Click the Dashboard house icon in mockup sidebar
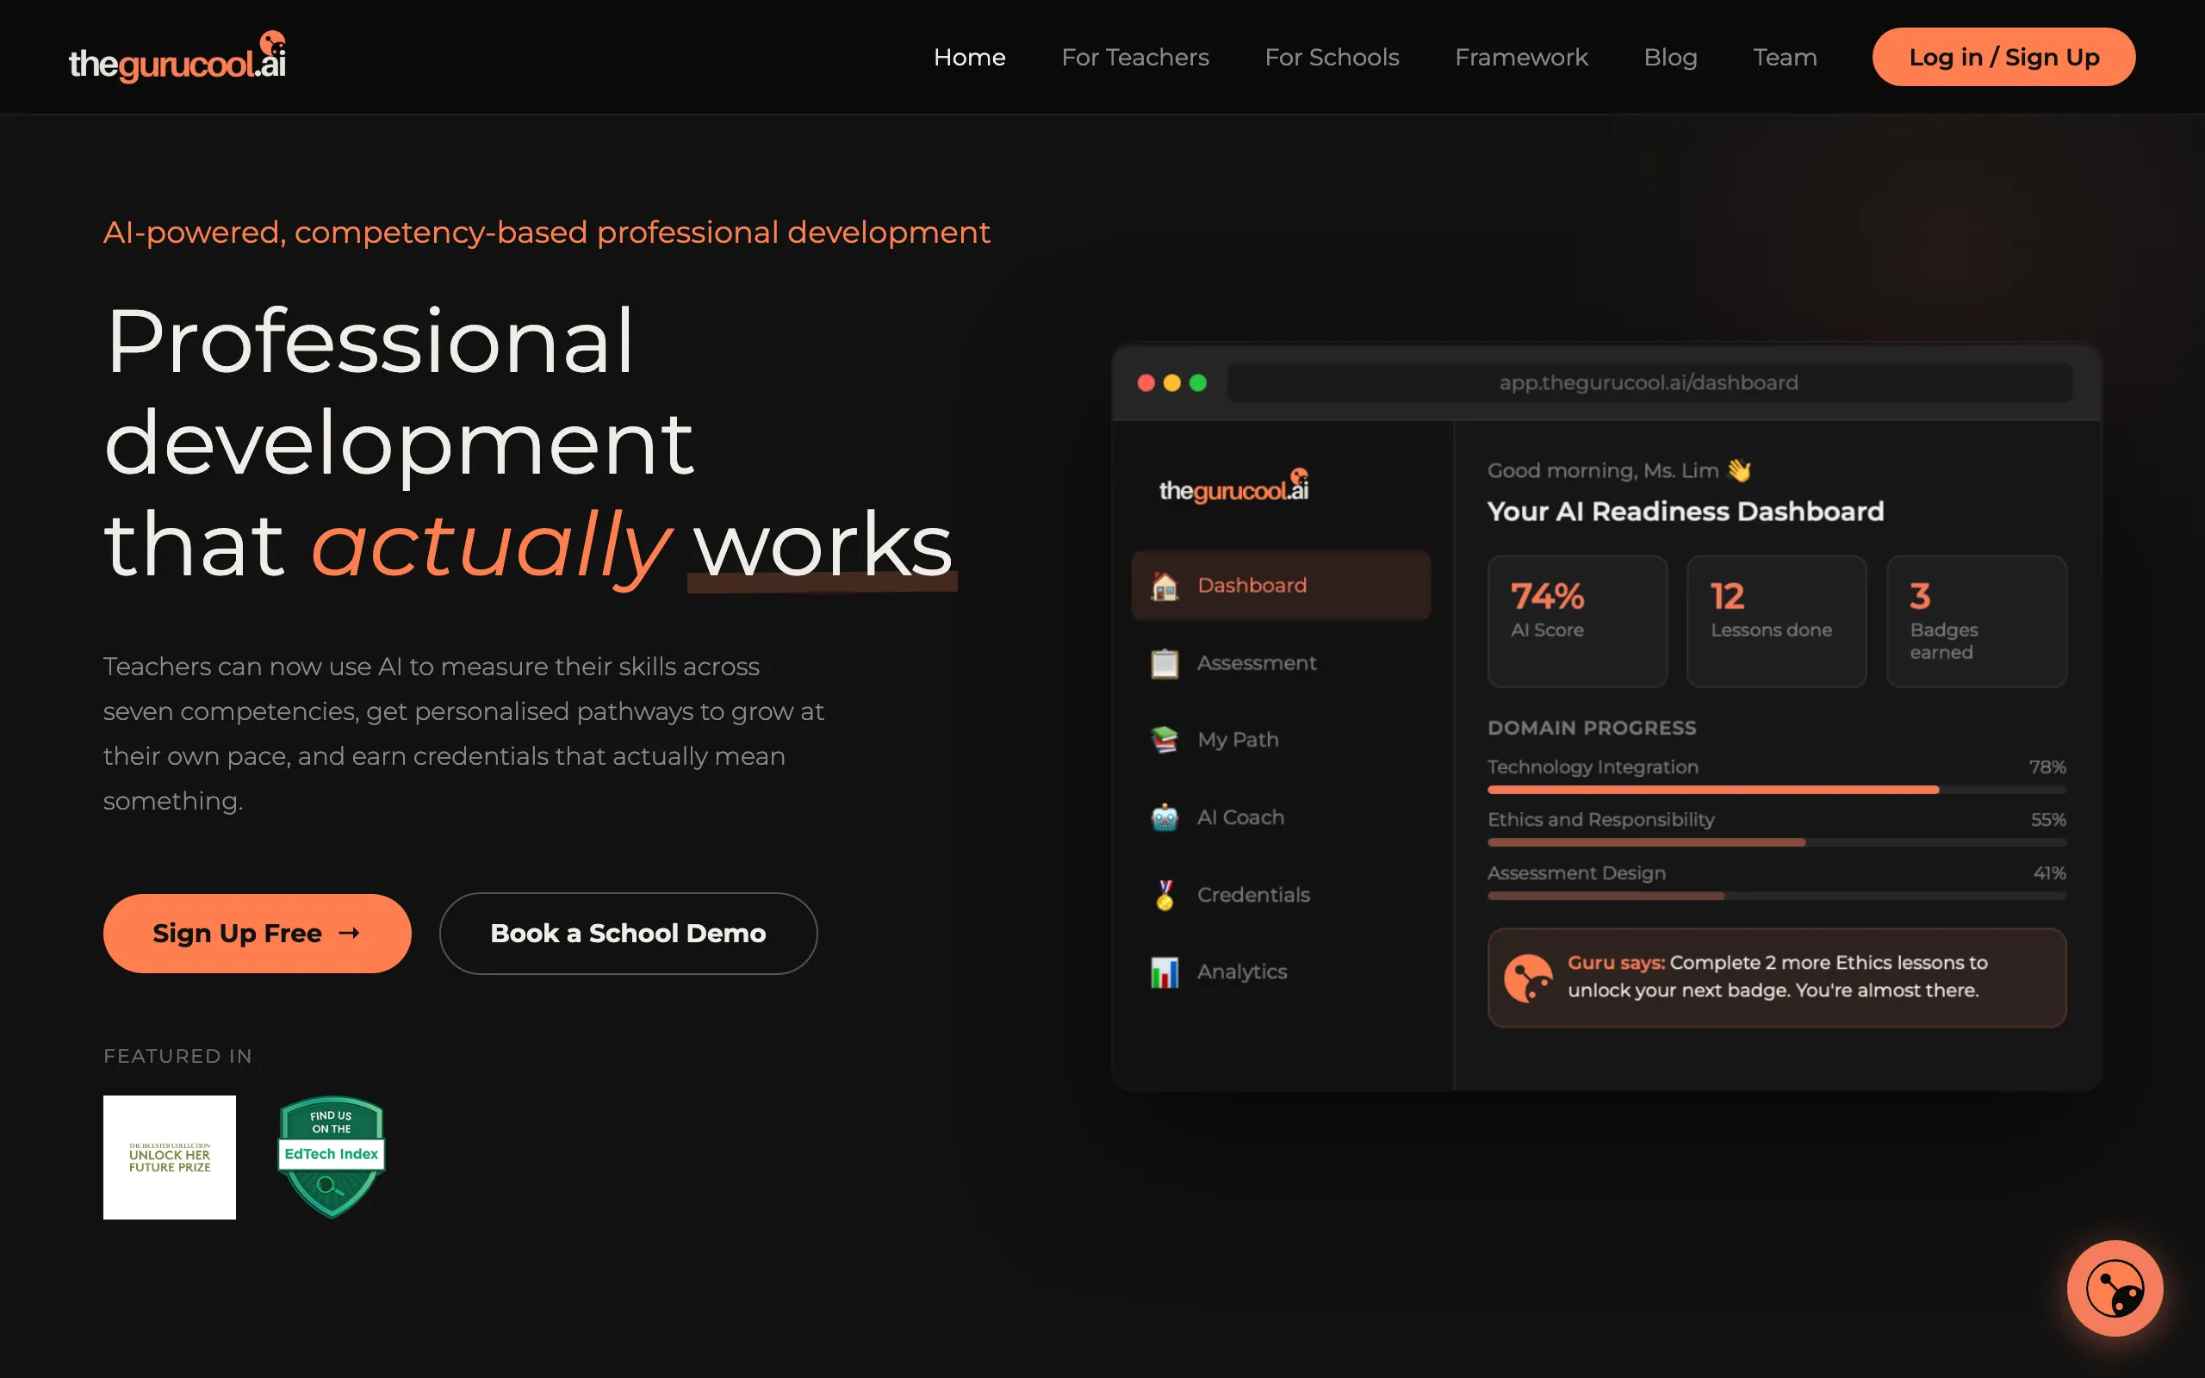 [x=1165, y=585]
